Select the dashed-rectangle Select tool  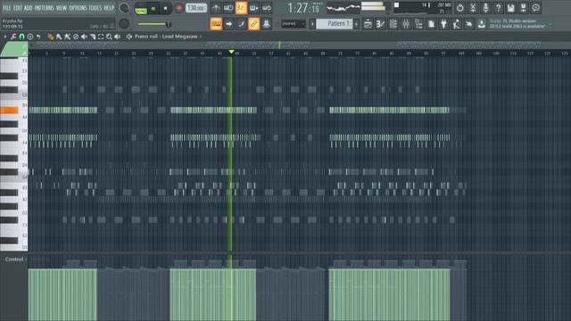101,37
